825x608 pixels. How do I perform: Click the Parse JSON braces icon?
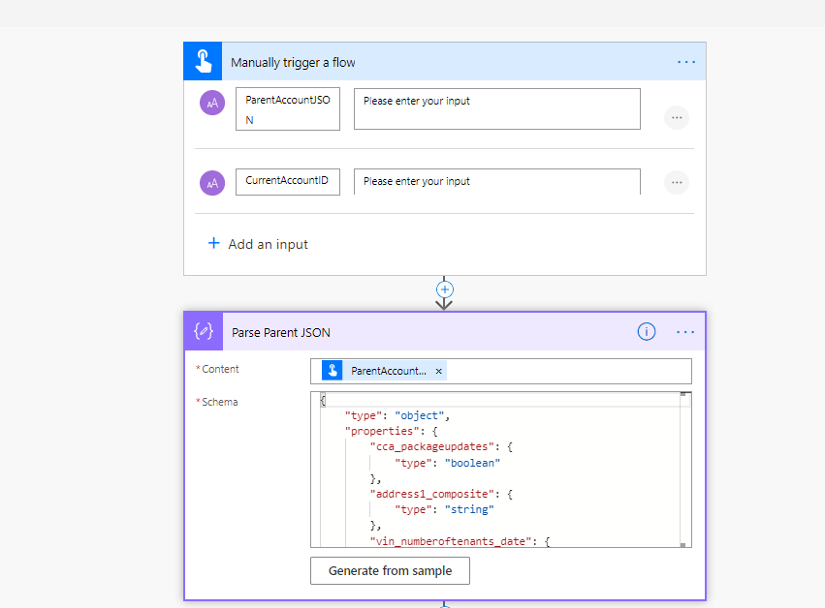[203, 331]
